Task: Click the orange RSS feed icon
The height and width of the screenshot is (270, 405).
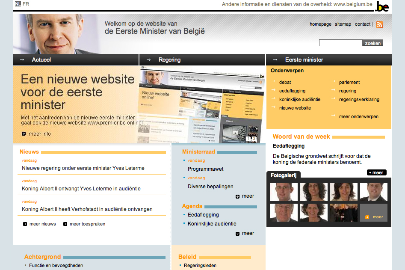Action: click(x=379, y=24)
